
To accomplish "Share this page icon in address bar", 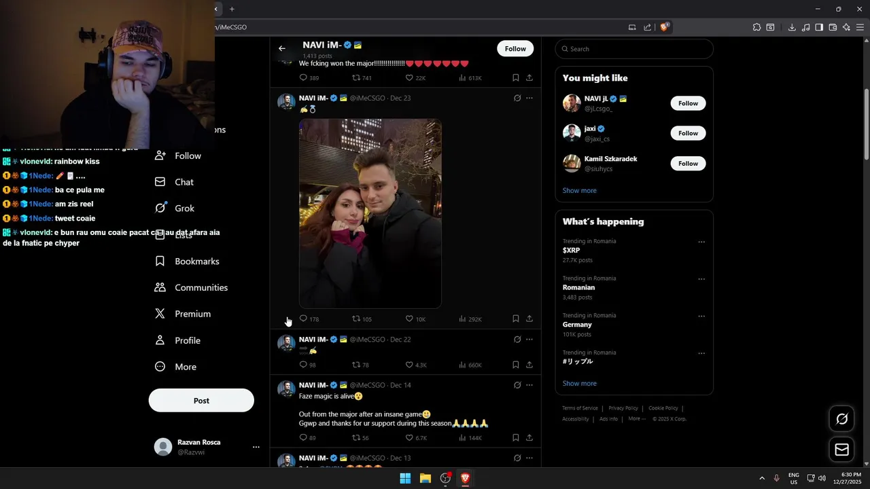I will [648, 27].
